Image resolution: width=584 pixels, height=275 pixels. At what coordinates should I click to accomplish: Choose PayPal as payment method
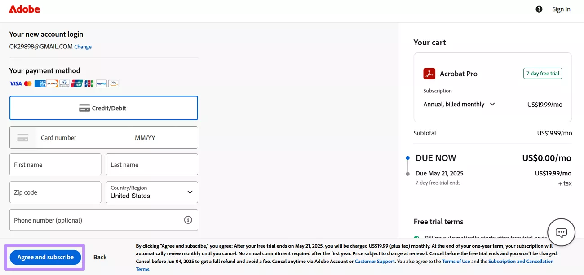(101, 83)
